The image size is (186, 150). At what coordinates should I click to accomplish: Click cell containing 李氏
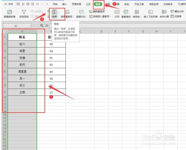coord(22,65)
